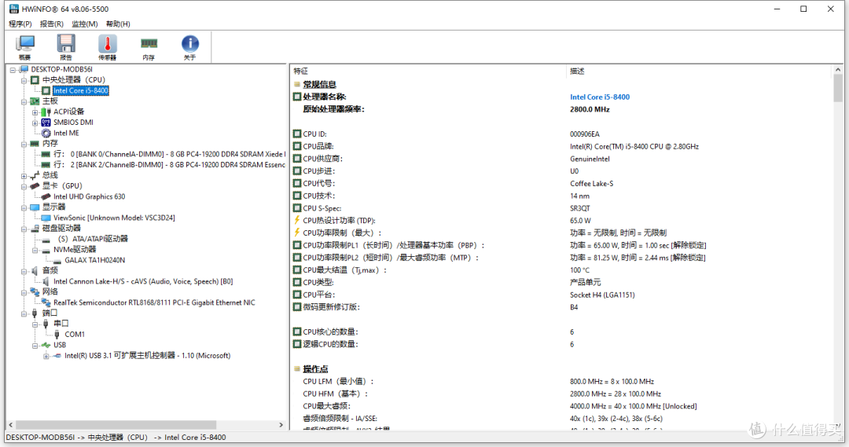The width and height of the screenshot is (849, 447).
Task: Select the RealTek Ethernet NIC entry
Action: [x=154, y=302]
